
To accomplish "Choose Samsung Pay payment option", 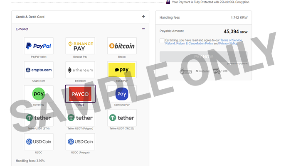I will point(122,94).
